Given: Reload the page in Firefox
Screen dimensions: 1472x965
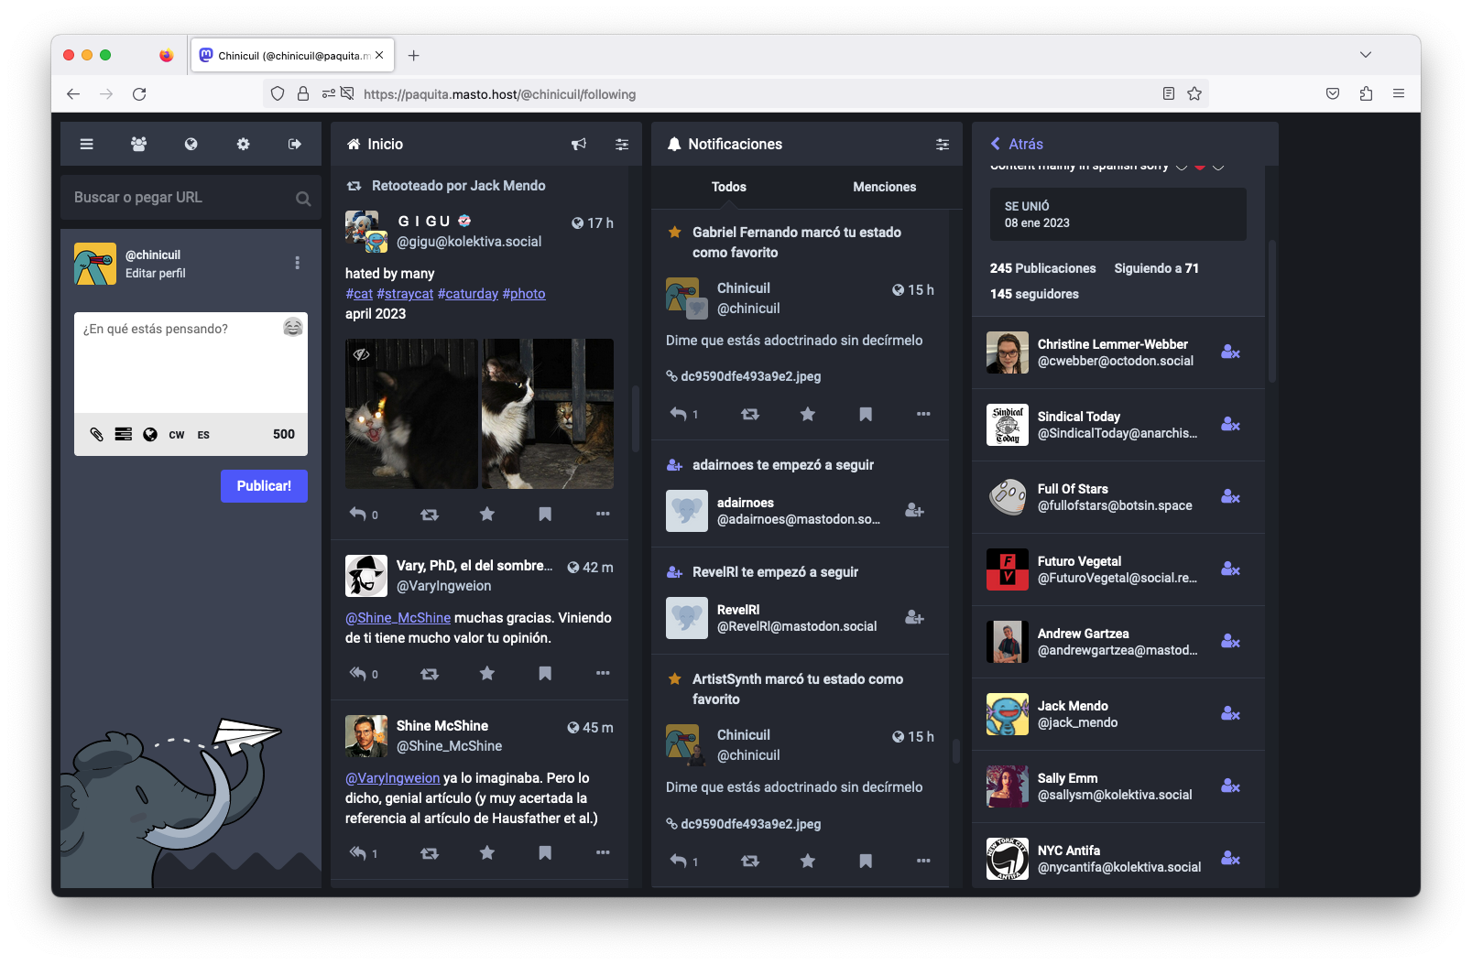Looking at the screenshot, I should 139,93.
